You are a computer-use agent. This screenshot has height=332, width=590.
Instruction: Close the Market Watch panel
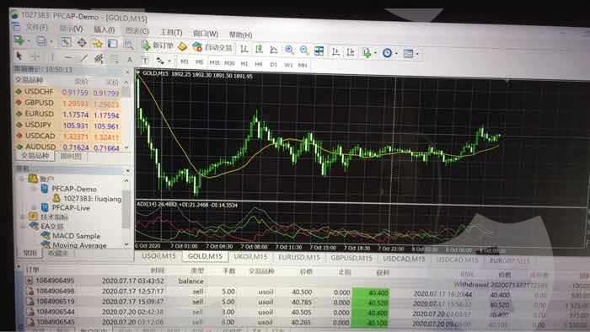126,72
